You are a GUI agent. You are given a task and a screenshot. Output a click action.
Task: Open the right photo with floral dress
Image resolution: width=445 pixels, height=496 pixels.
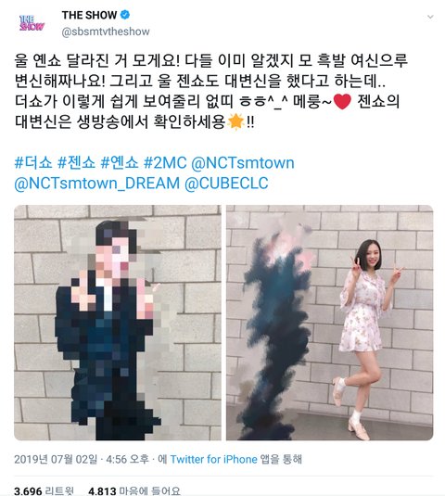pyautogui.click(x=329, y=323)
